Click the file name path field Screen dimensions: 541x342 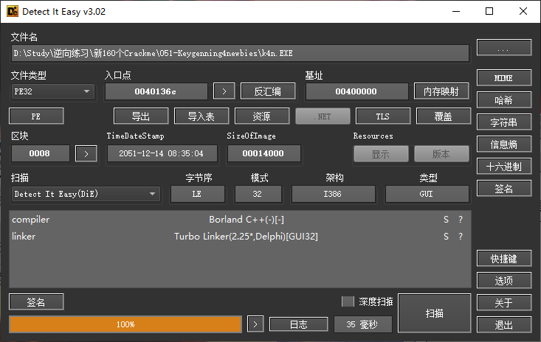(x=240, y=53)
